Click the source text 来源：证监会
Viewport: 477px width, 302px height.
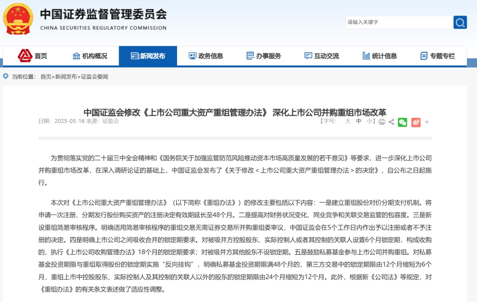pyautogui.click(x=102, y=121)
